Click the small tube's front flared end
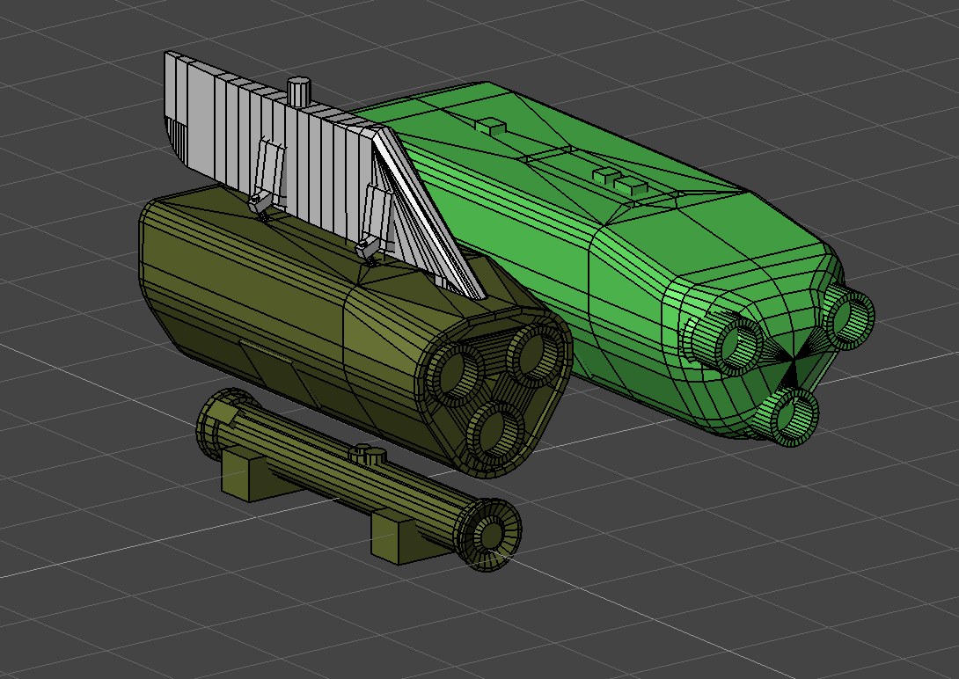The image size is (959, 679). (489, 535)
